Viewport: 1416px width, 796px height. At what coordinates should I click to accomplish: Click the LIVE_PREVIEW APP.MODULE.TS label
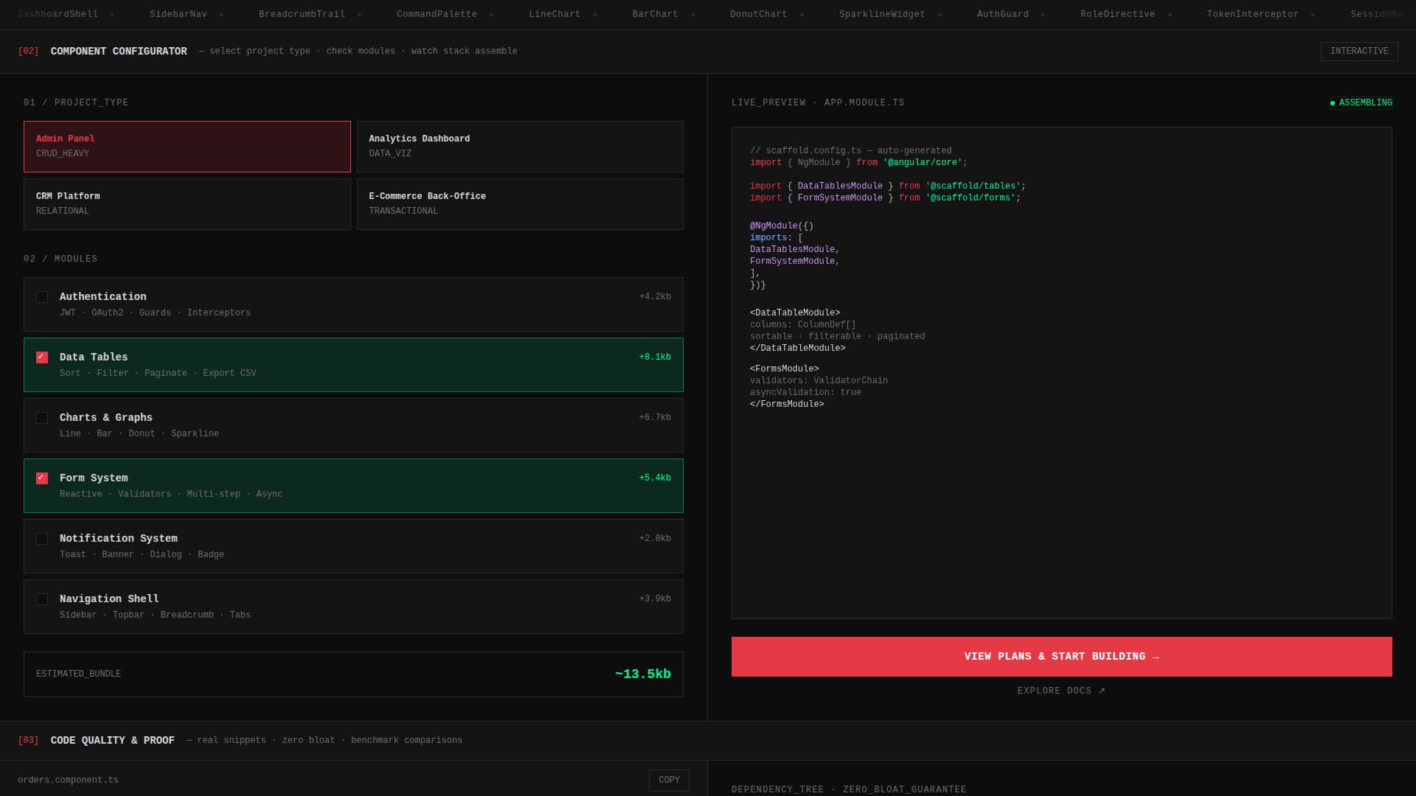coord(818,103)
